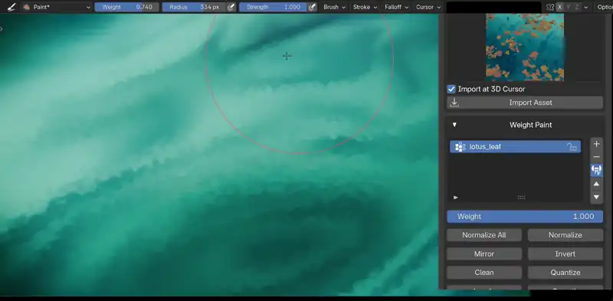
Task: Click the Quantize weights button
Action: tap(565, 273)
